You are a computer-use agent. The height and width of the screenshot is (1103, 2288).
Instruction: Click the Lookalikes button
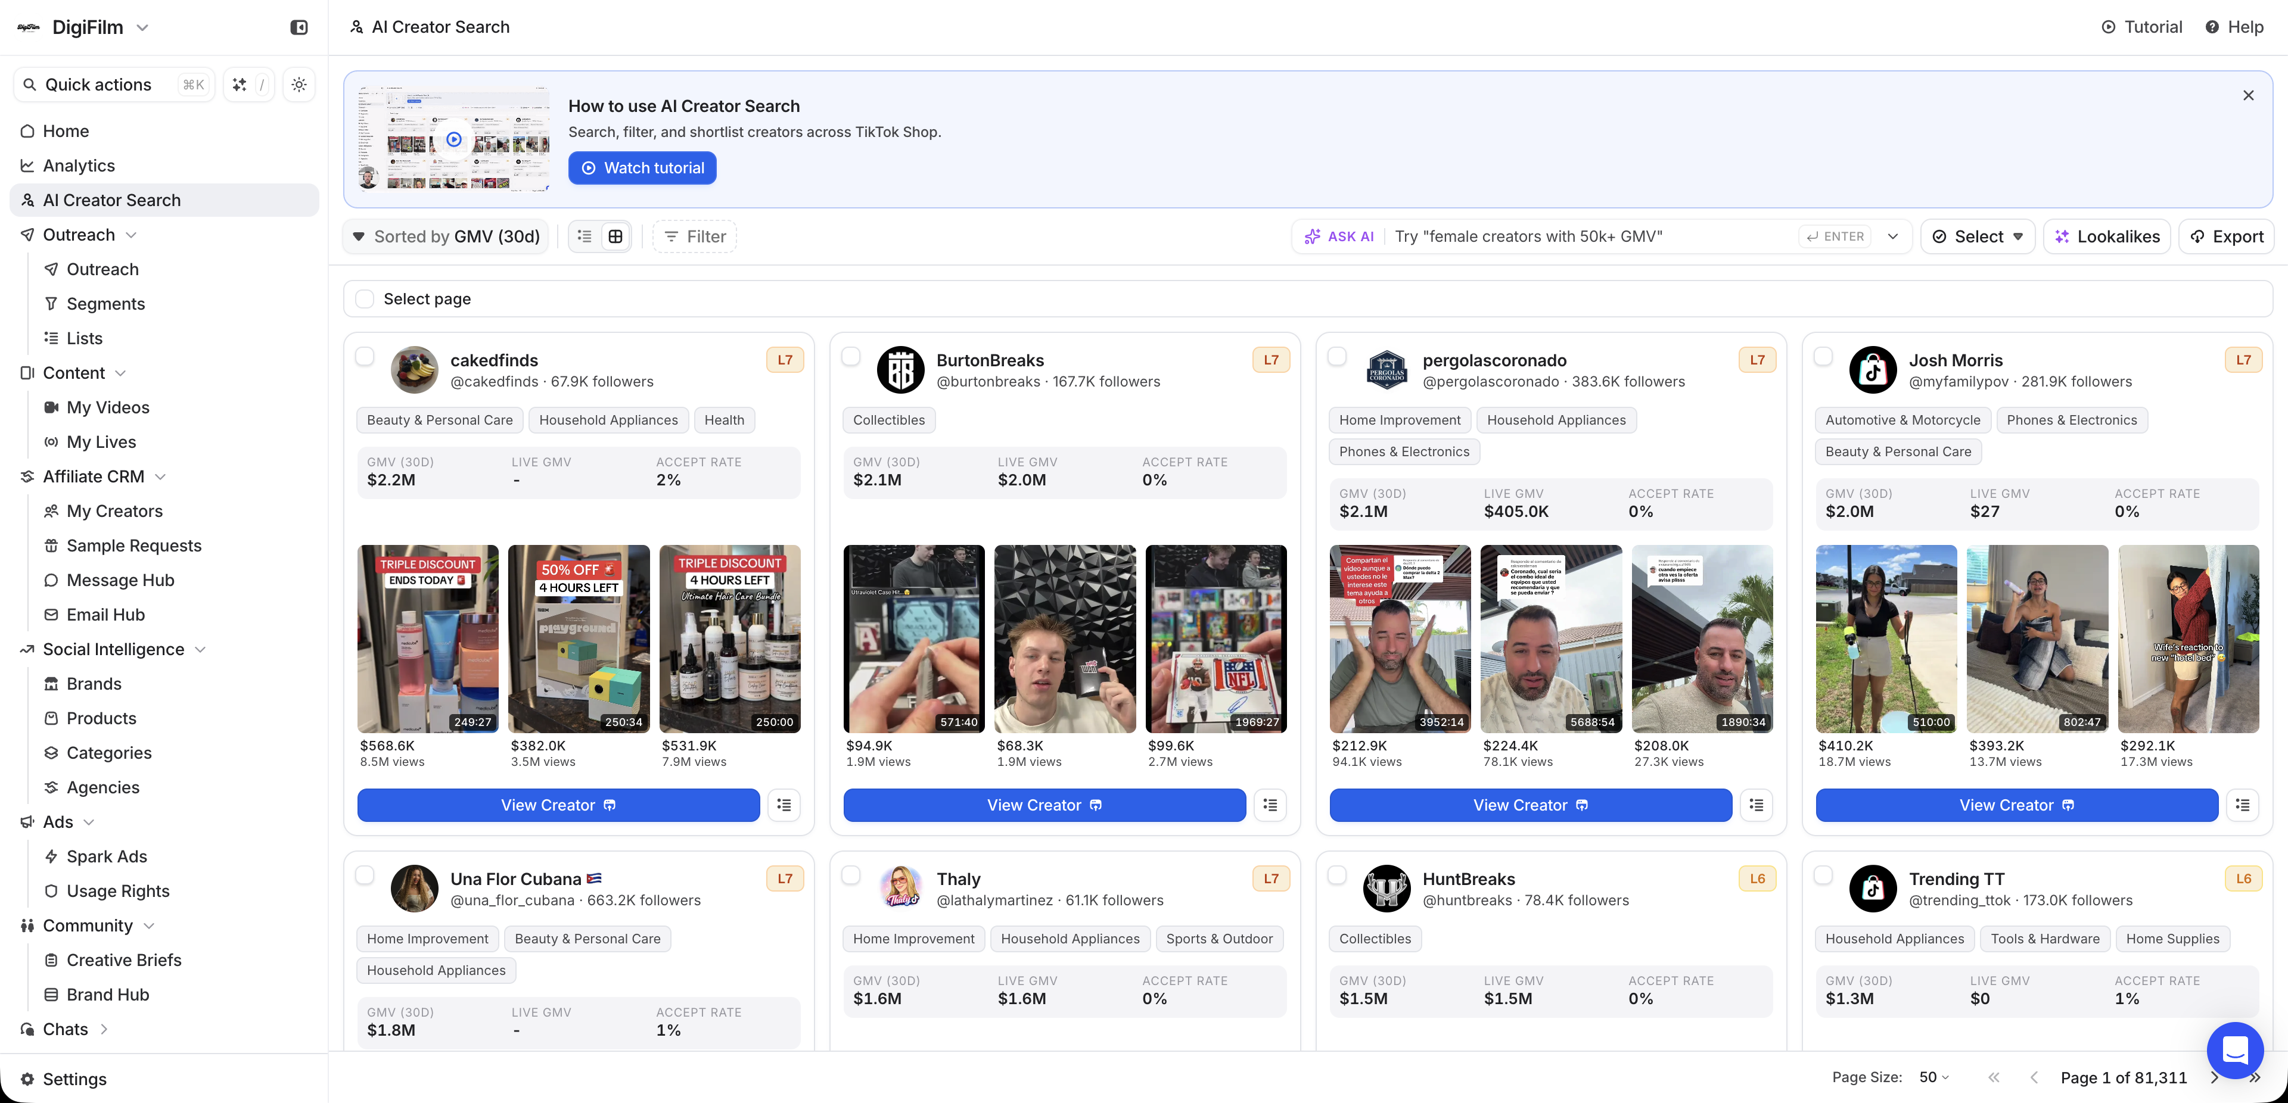(x=2107, y=236)
